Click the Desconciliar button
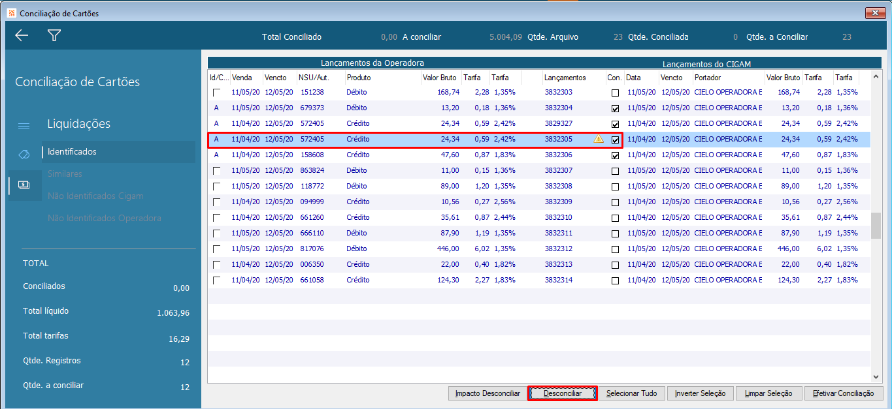 [562, 393]
